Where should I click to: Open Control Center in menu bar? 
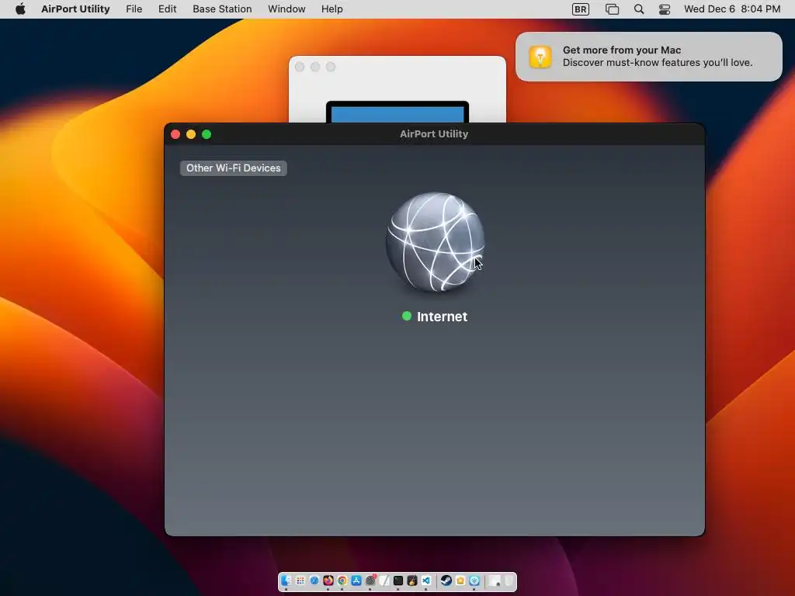tap(665, 9)
